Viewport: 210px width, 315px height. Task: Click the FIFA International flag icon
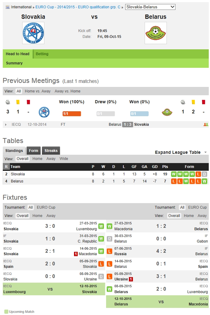click(8, 7)
